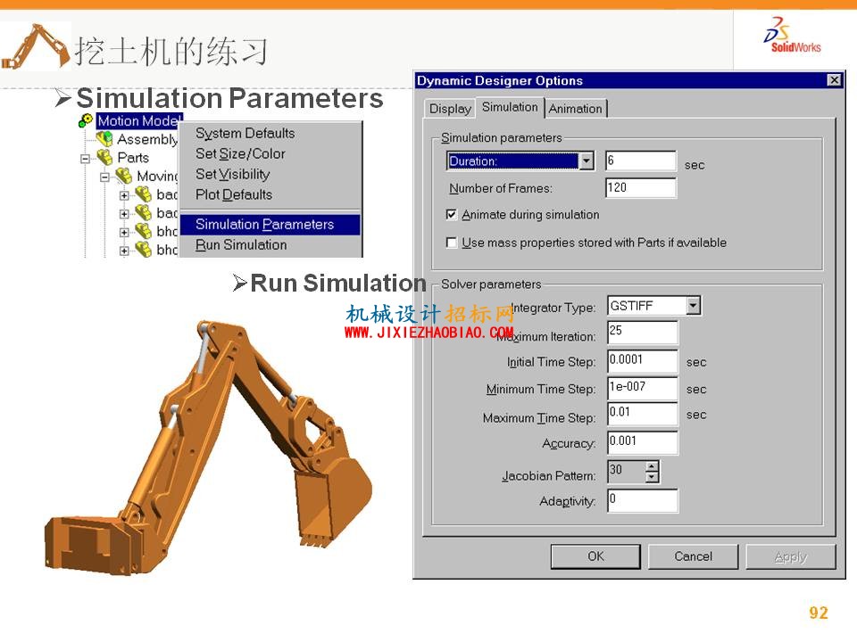This screenshot has height=642, width=857.
Task: Click the large excavator arm model
Action: (208, 448)
